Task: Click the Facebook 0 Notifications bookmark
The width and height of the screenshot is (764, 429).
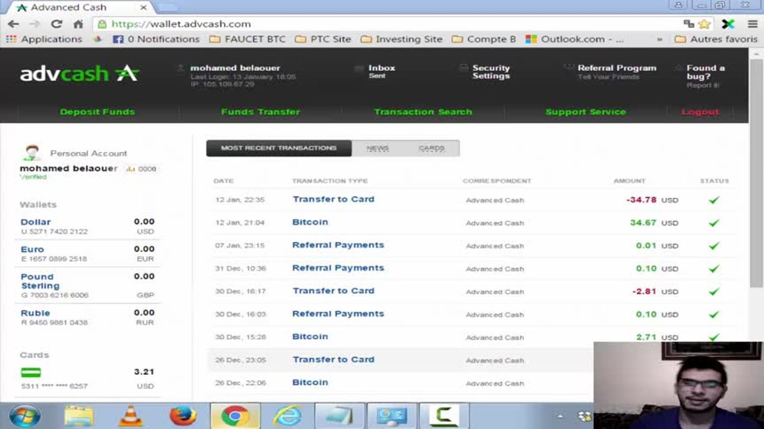Action: point(156,39)
